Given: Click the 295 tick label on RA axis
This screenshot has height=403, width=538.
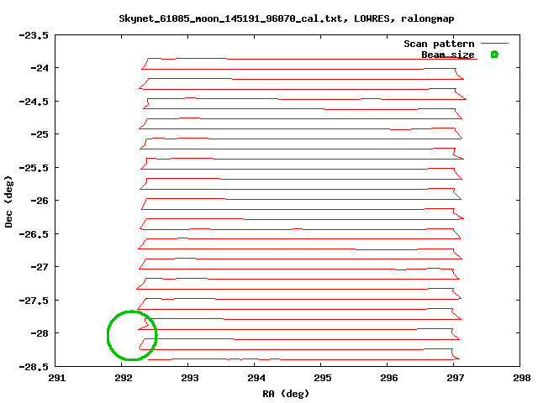Looking at the screenshot, I should point(323,378).
